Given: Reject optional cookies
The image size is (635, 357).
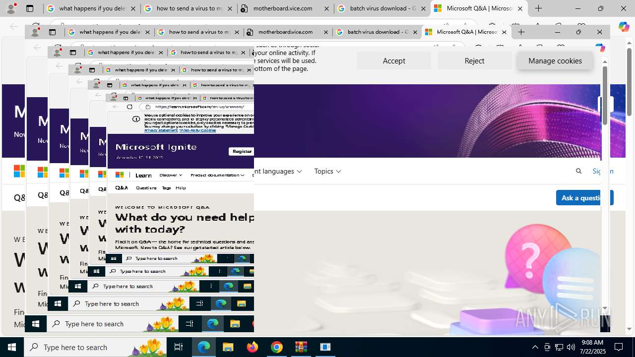Looking at the screenshot, I should tap(474, 60).
